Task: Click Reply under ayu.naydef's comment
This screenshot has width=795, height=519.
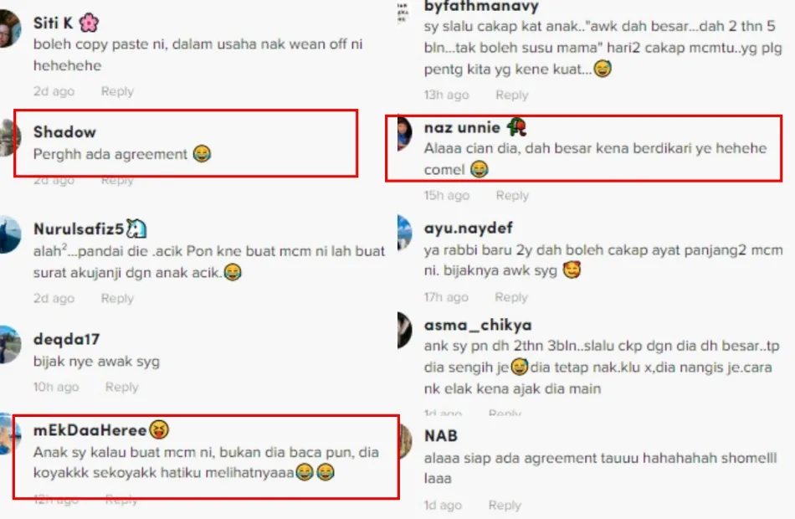Action: point(511,297)
